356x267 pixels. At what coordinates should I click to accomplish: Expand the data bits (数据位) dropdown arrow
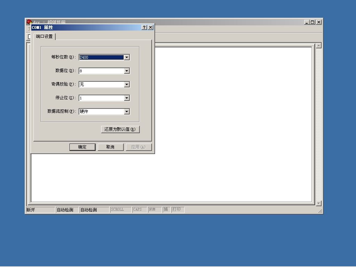tap(127, 71)
